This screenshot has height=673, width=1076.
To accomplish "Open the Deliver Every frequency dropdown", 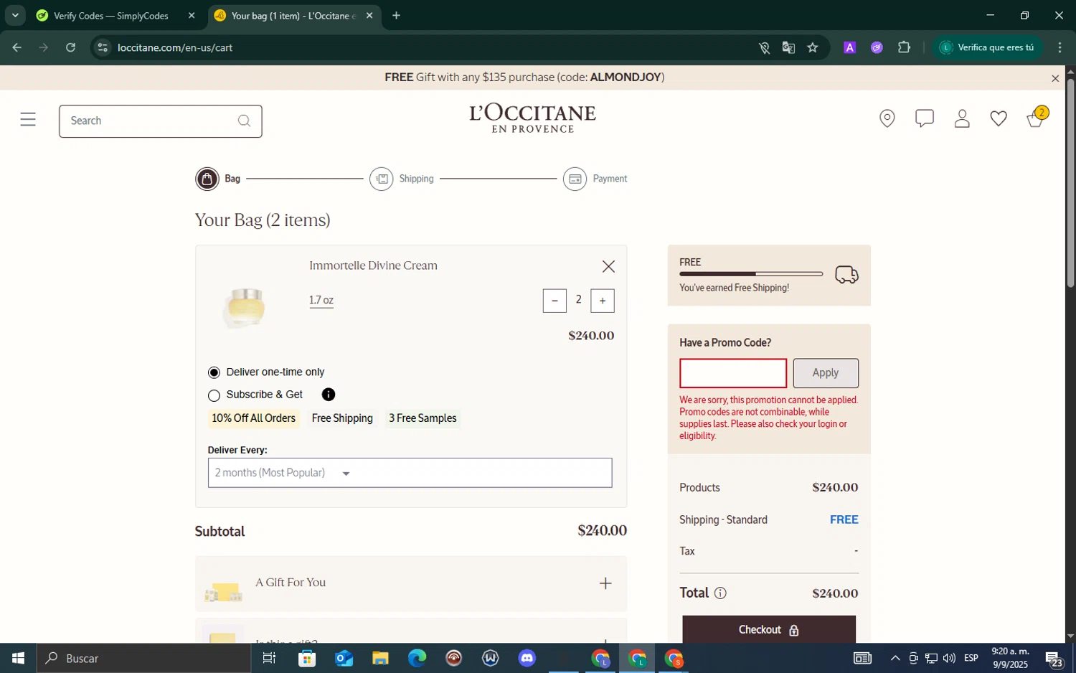I will tap(410, 473).
